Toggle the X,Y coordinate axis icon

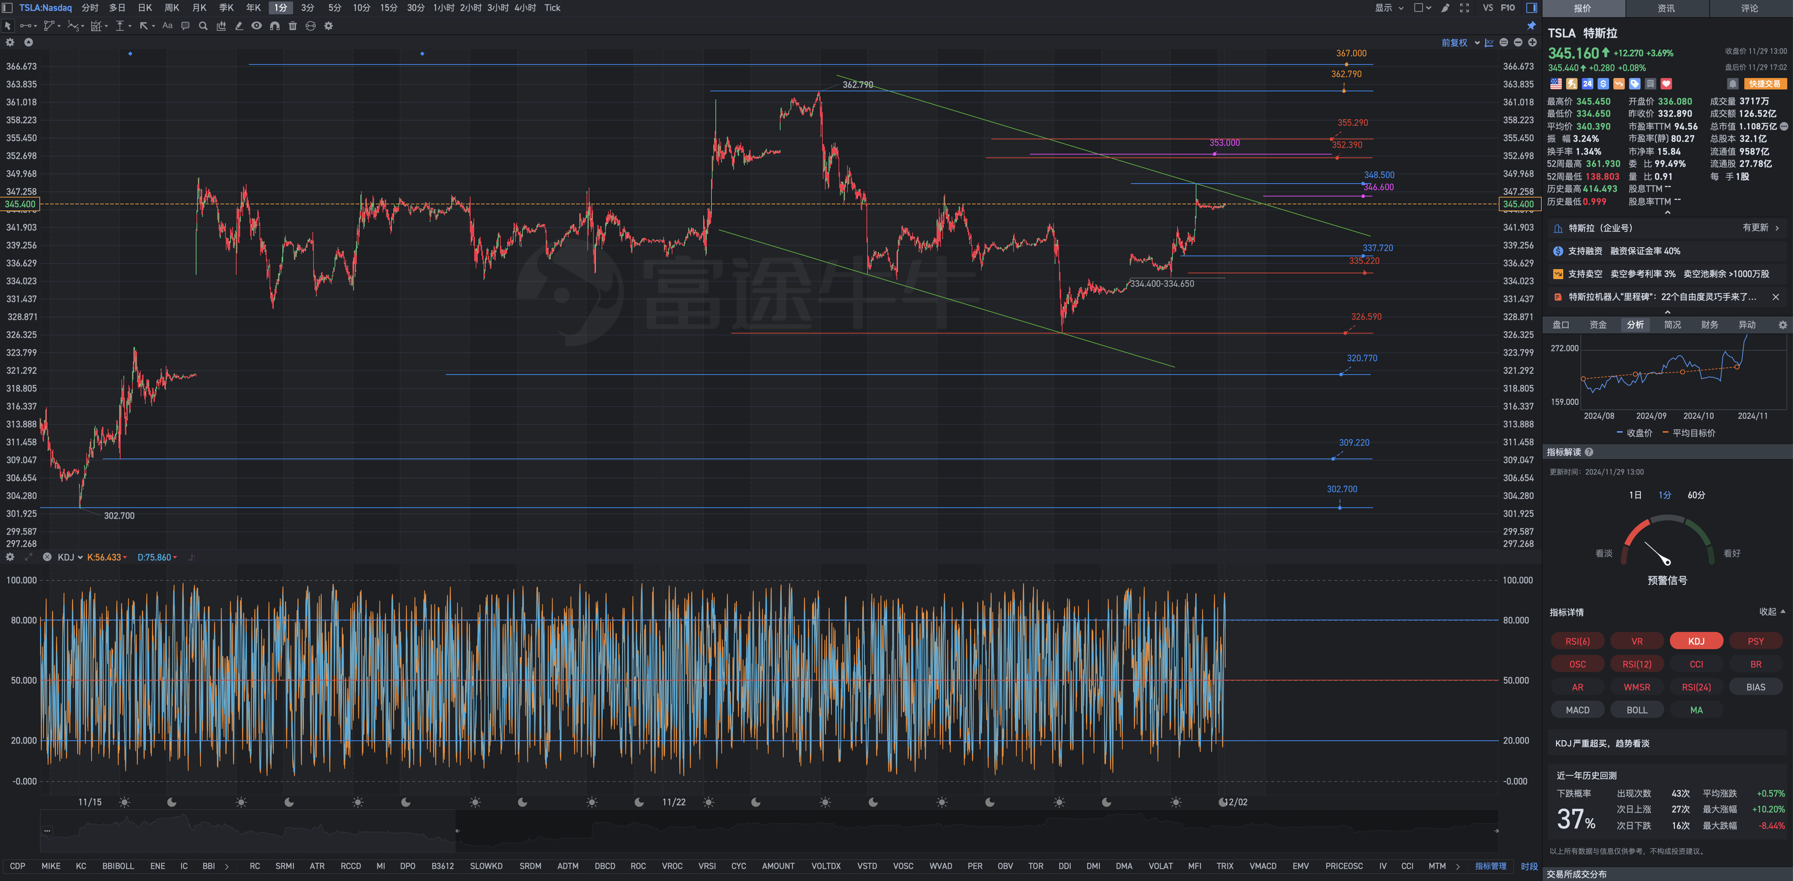click(x=1489, y=43)
